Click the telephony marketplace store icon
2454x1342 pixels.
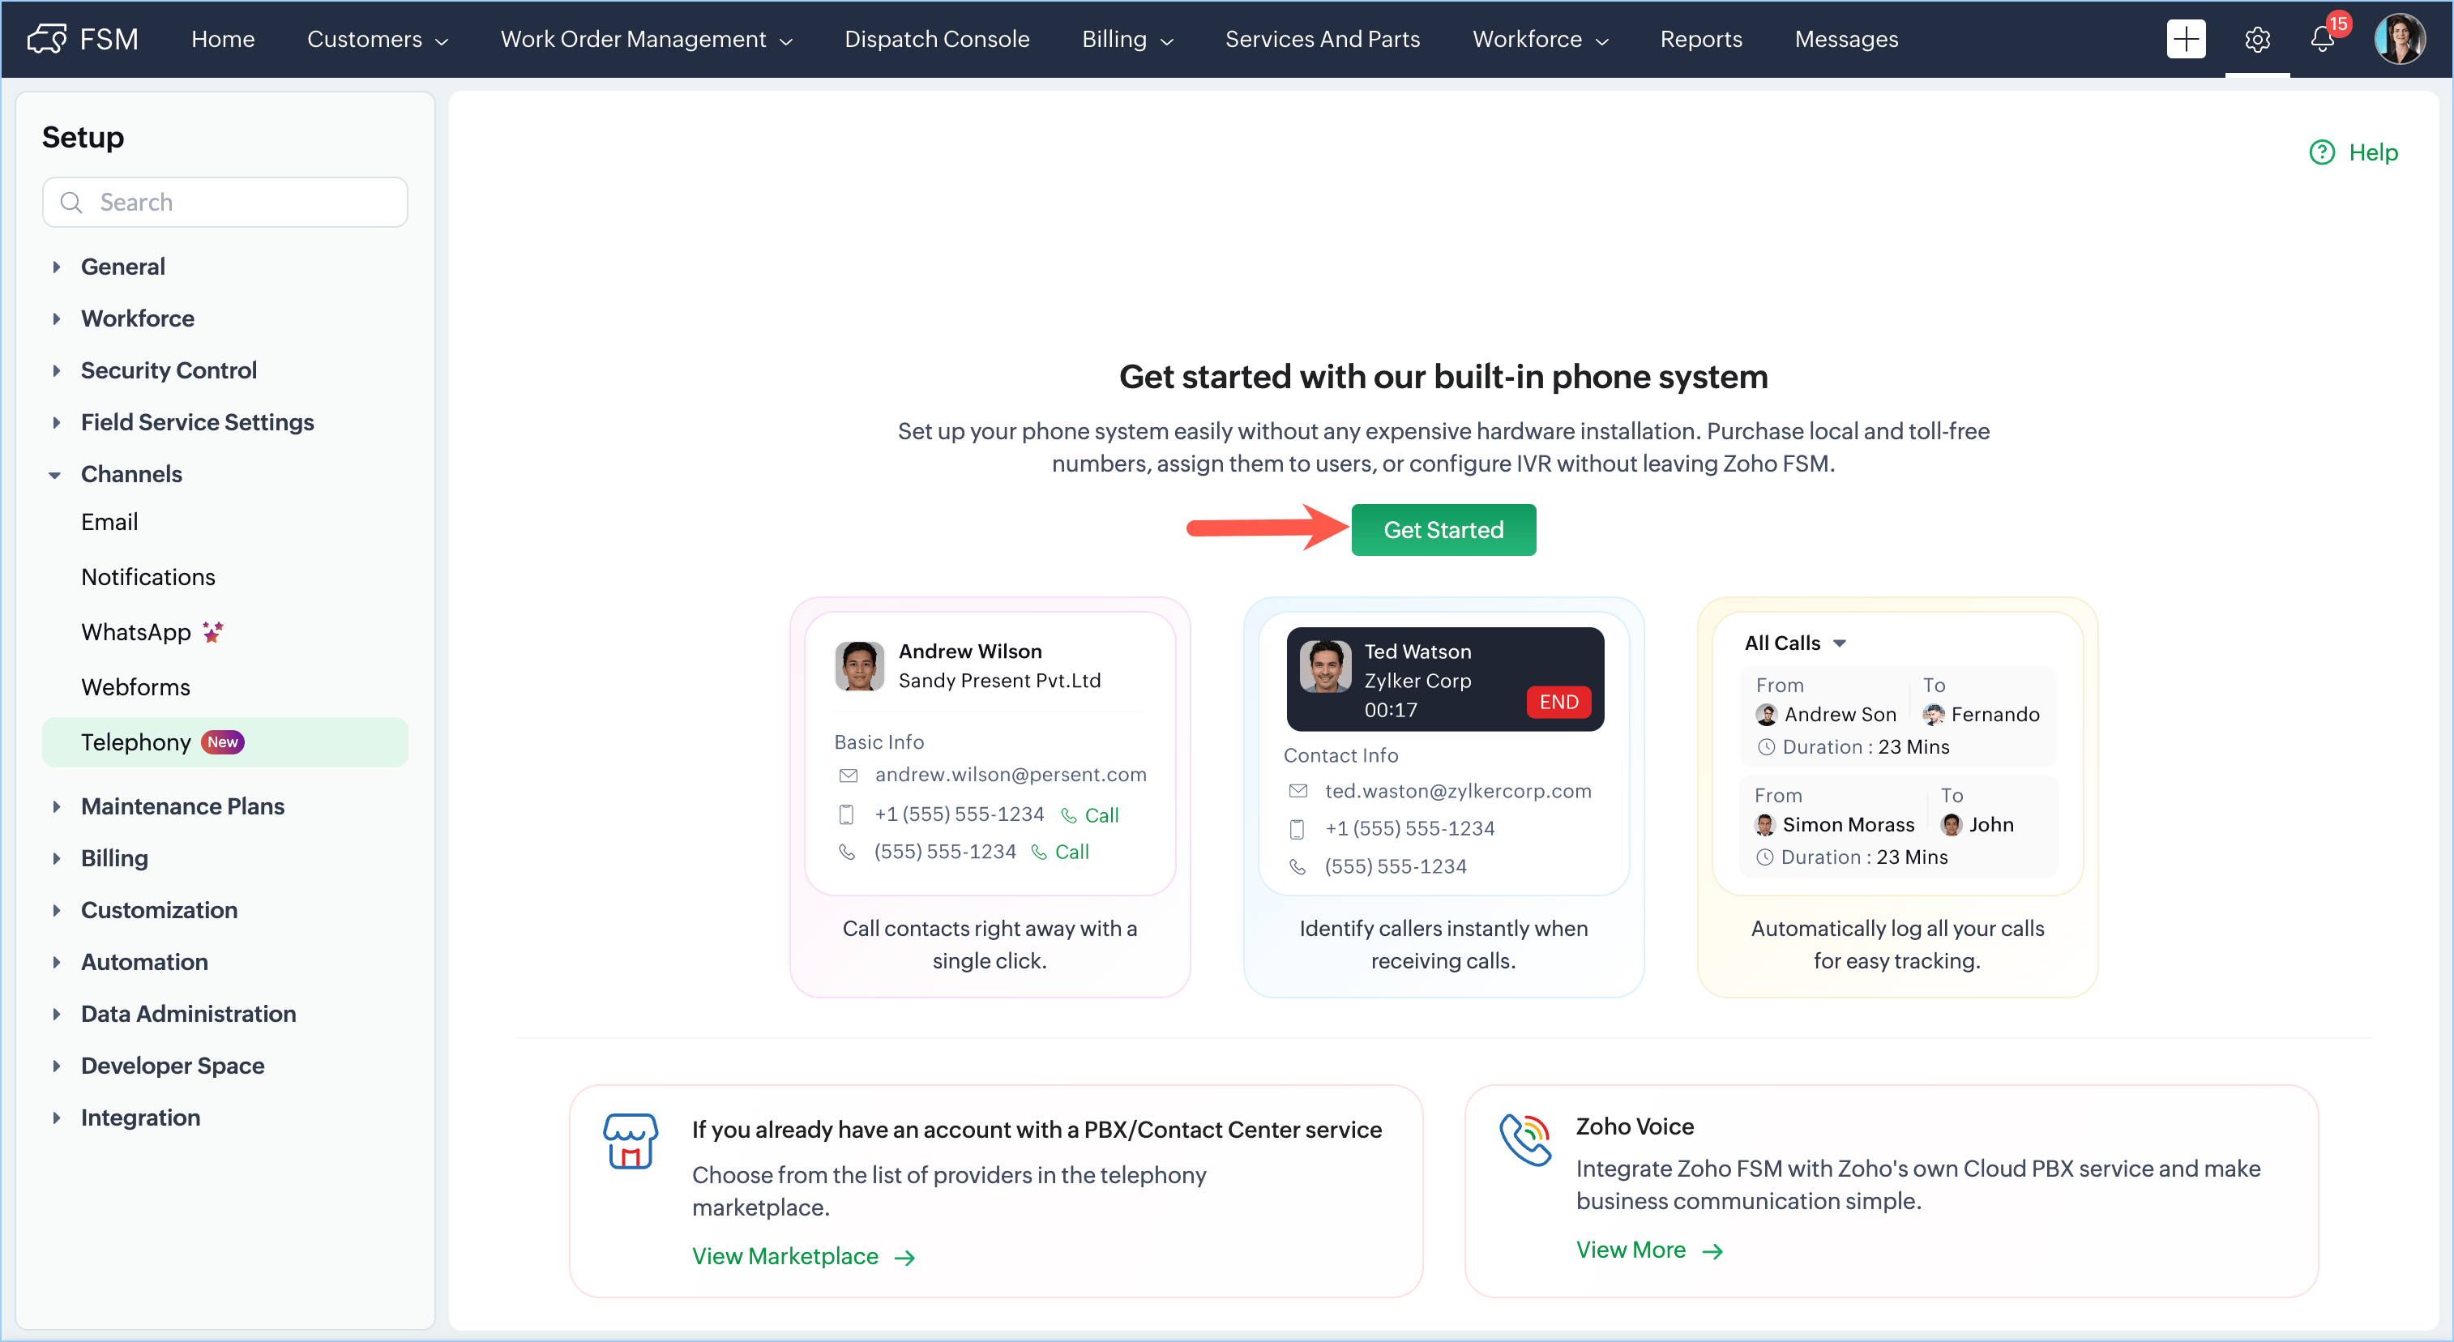[x=630, y=1140]
